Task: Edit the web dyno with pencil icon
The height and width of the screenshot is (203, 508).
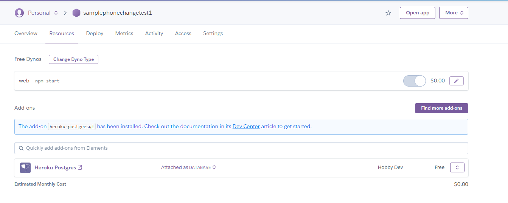Action: [456, 81]
